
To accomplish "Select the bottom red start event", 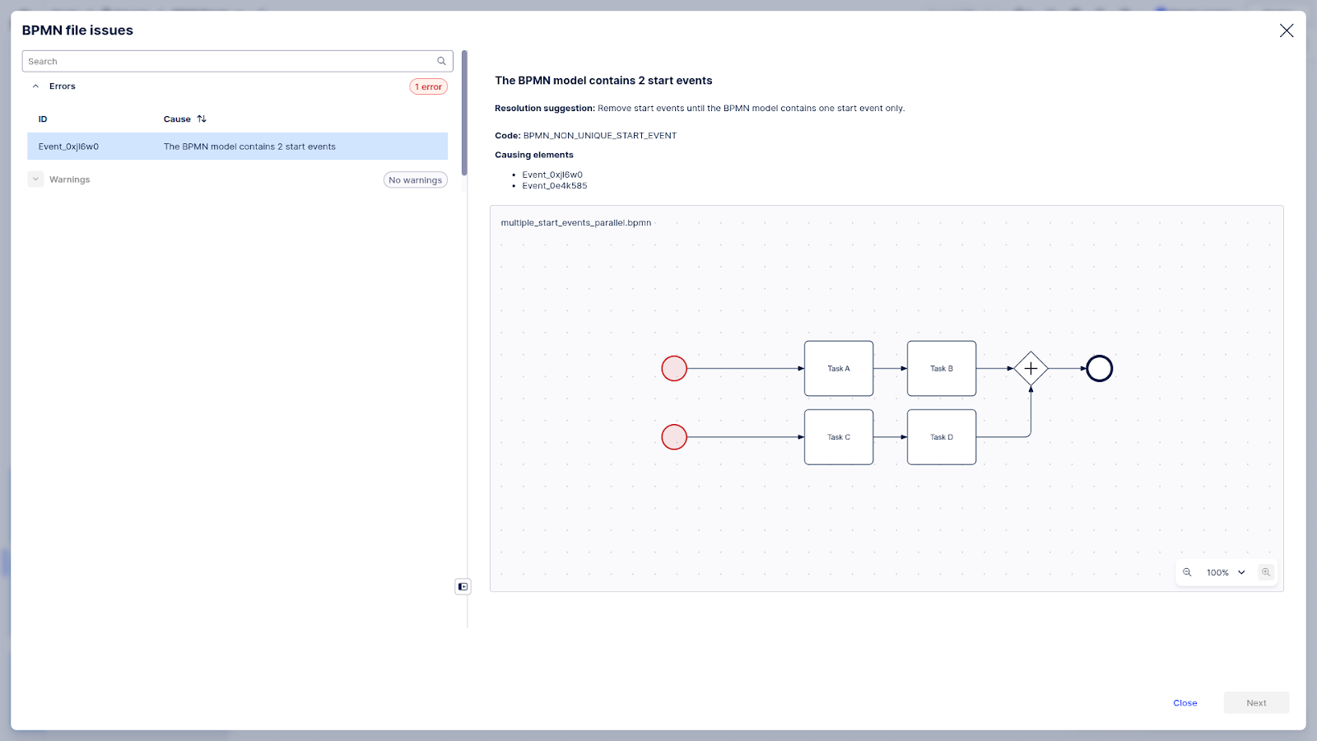I will [x=674, y=437].
